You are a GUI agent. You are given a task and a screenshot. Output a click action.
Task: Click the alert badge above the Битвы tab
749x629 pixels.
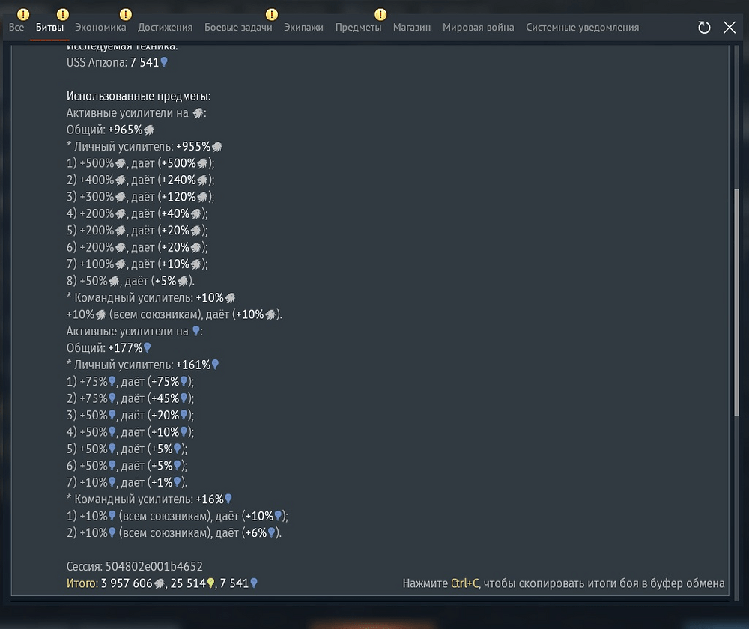point(62,14)
